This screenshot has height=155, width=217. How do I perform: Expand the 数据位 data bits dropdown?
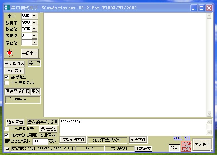click(x=34, y=36)
